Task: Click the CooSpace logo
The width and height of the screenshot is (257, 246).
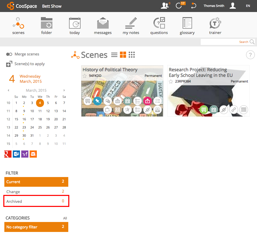Action: pos(22,6)
